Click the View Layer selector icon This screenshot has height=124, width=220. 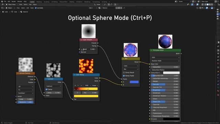[x=199, y=1]
